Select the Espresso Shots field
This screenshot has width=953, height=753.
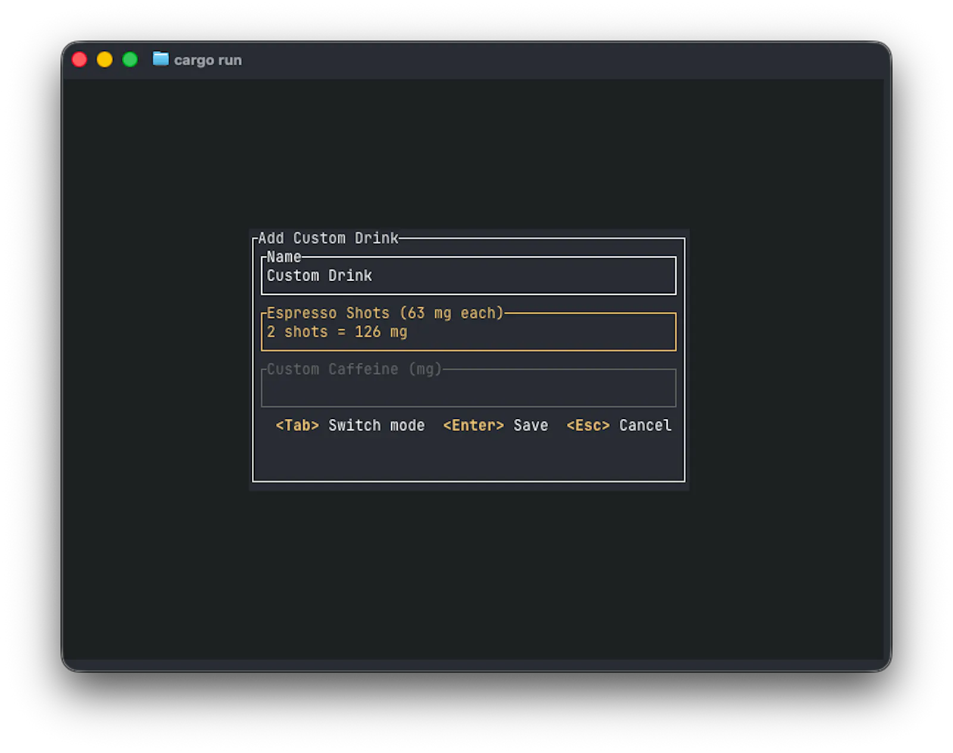[468, 332]
